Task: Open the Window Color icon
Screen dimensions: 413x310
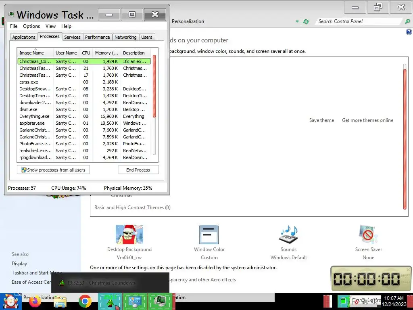Action: click(209, 235)
